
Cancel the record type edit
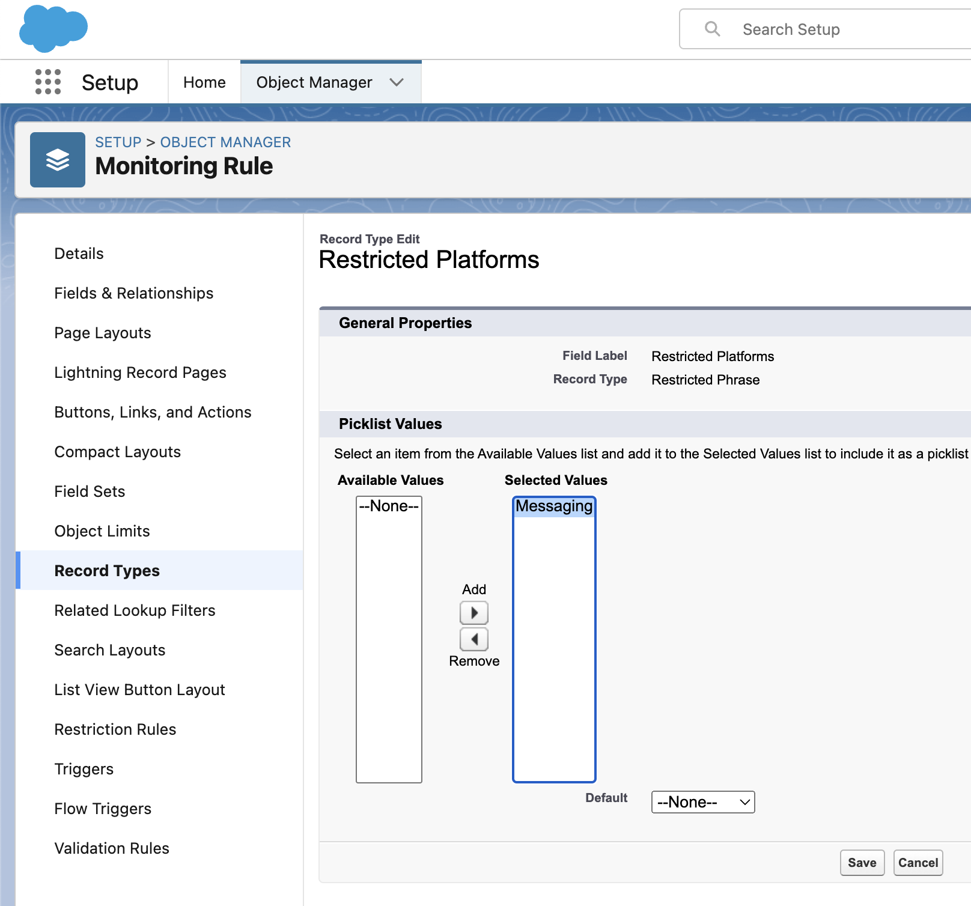click(x=918, y=863)
